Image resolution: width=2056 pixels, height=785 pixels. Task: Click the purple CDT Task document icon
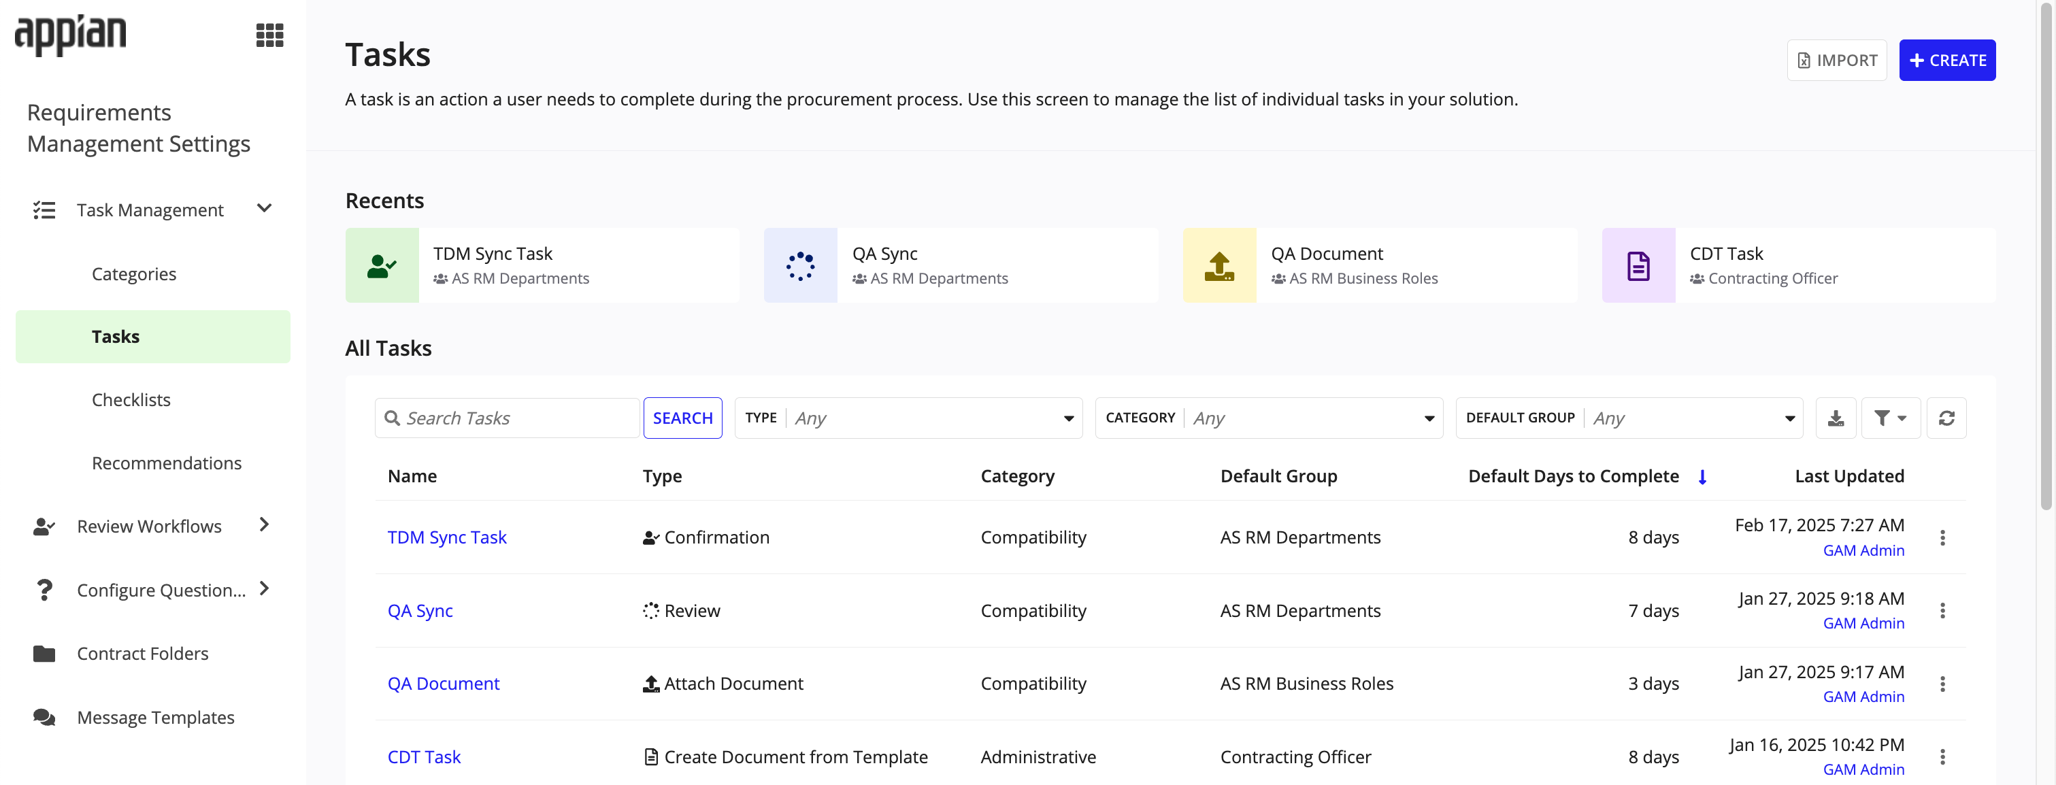1638,266
